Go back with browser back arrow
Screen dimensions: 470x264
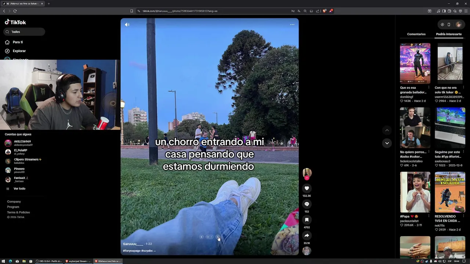(x=4, y=11)
